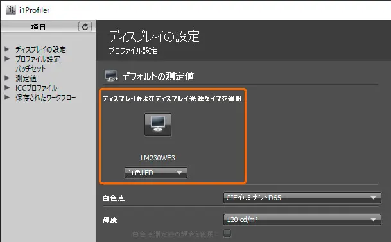Expand the 測定値 tree arrow
391x242 pixels.
tap(7, 78)
